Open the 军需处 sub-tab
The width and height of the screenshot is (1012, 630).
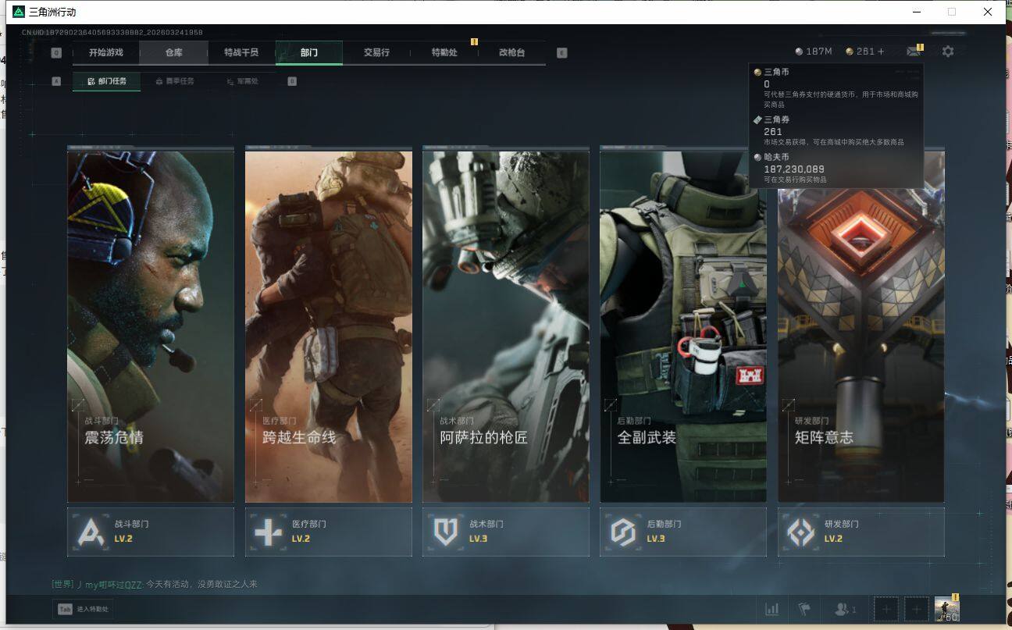(x=242, y=81)
